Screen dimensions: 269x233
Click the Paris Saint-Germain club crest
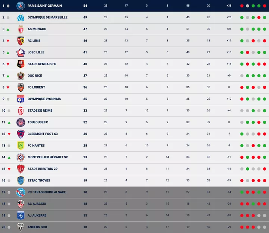coord(21,6)
